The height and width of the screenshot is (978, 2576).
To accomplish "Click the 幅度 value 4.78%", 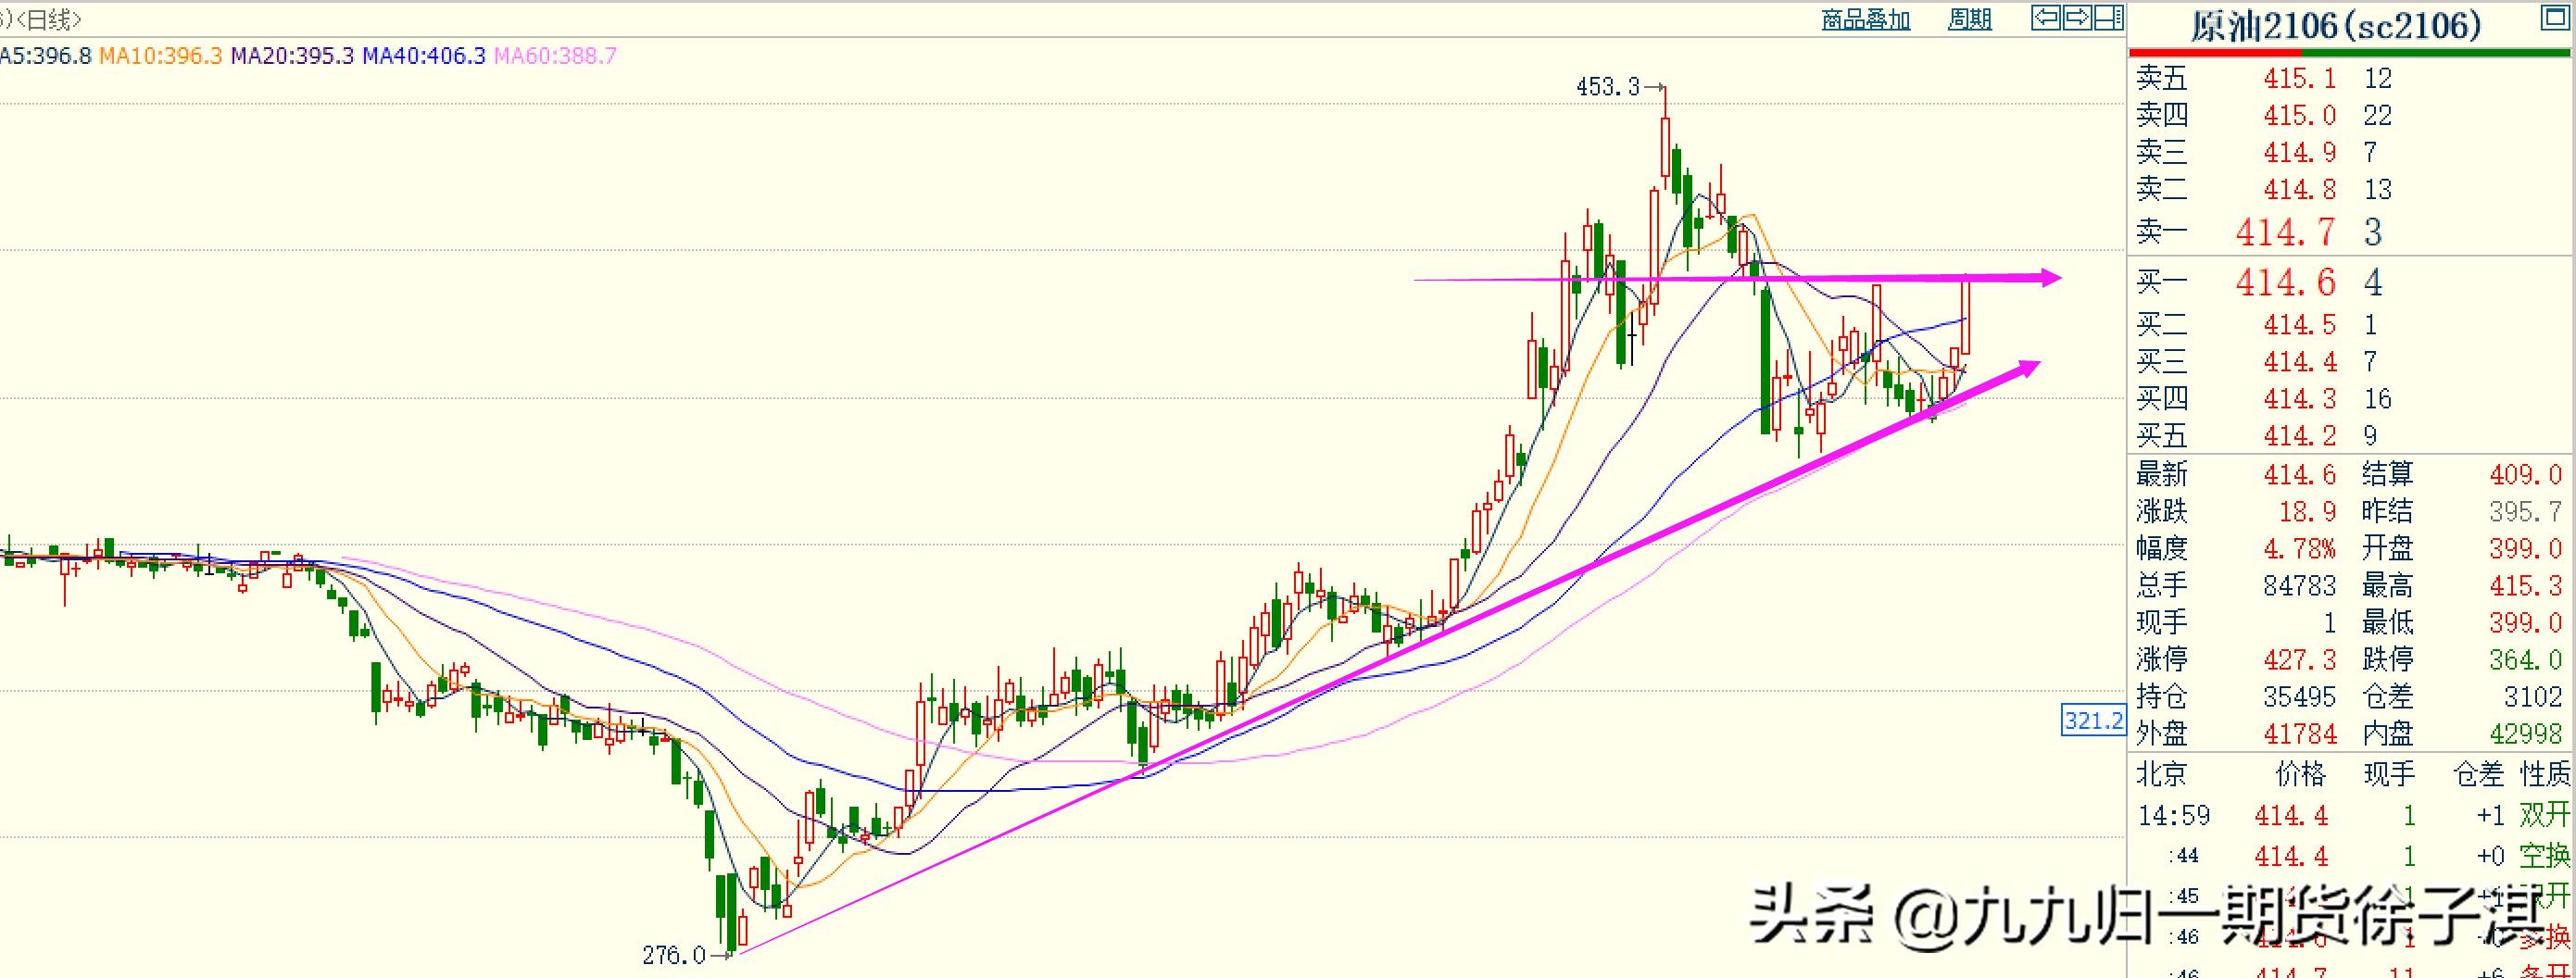I will tap(2300, 548).
